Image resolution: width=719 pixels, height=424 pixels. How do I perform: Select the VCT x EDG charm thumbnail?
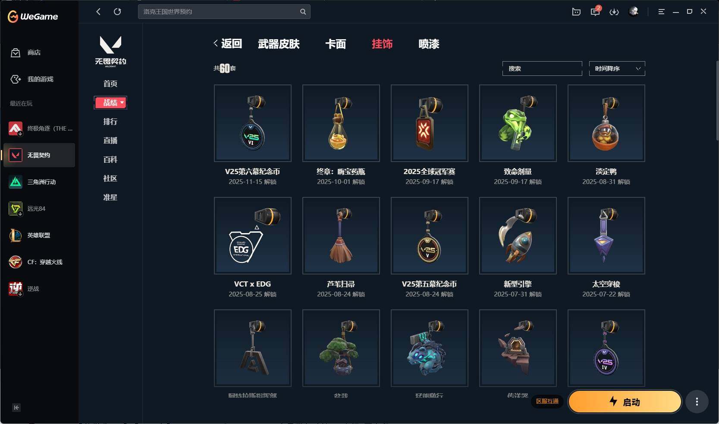(x=253, y=236)
